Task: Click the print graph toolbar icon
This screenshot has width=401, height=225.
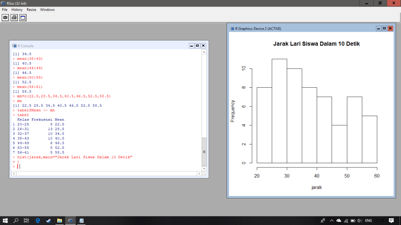Action: click(x=14, y=18)
